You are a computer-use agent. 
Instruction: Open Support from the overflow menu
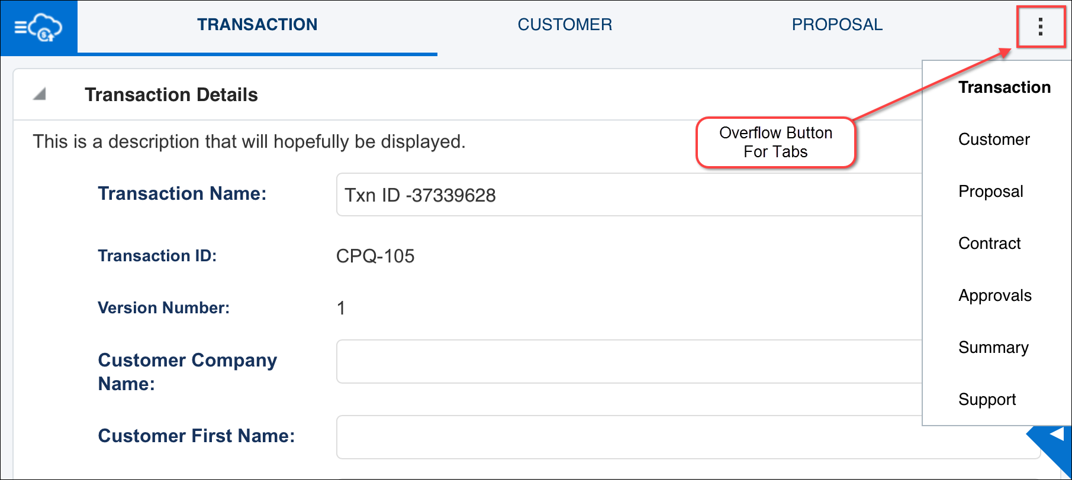[x=987, y=399]
